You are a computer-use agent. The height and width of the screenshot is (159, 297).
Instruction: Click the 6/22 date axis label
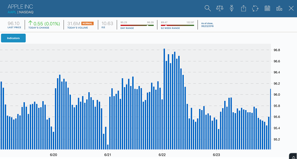click(x=162, y=155)
